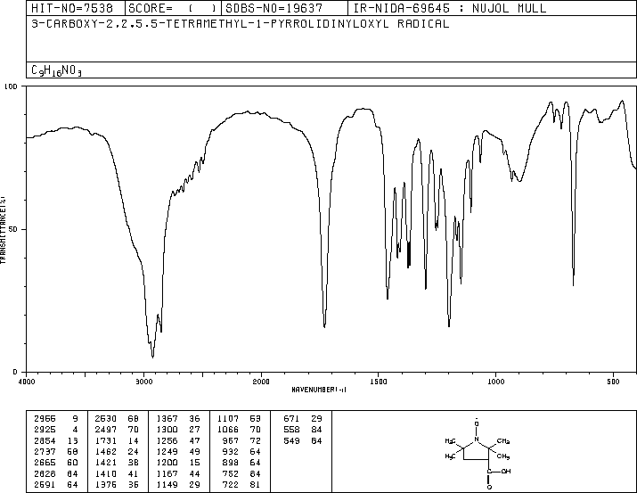Select the 722 peak table entry
The image size is (637, 493).
tap(242, 484)
